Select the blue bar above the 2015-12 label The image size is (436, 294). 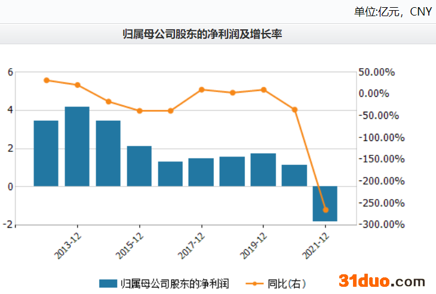tap(139, 166)
